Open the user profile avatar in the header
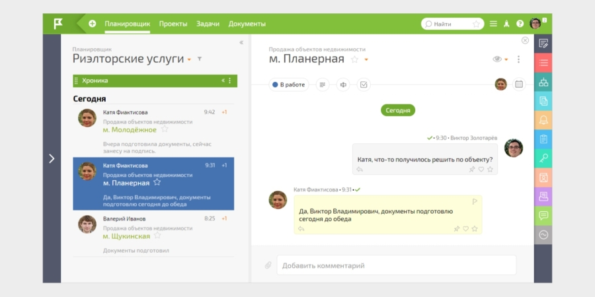595x297 pixels. [x=535, y=24]
